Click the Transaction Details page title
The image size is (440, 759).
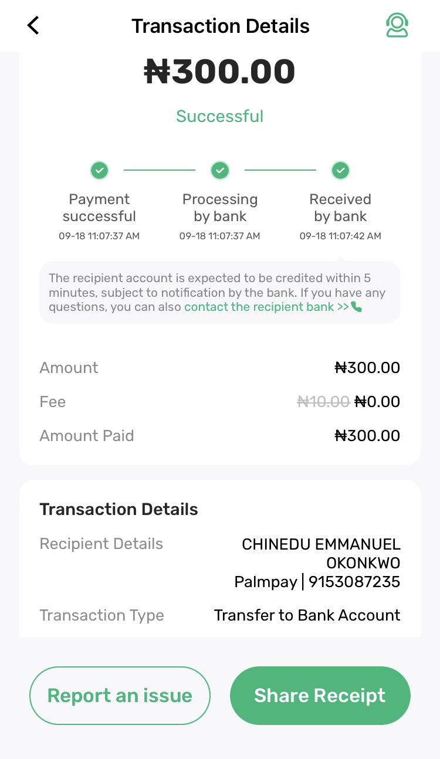coord(220,26)
